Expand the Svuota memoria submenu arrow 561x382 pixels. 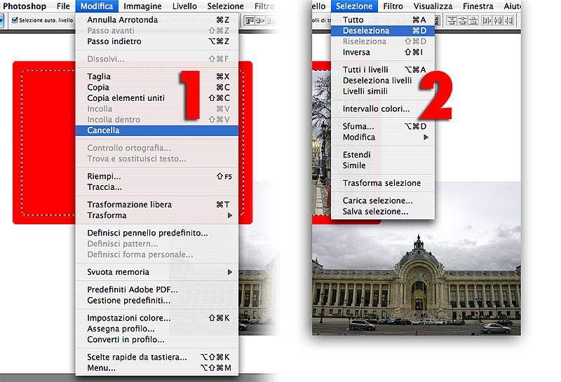[x=230, y=272]
